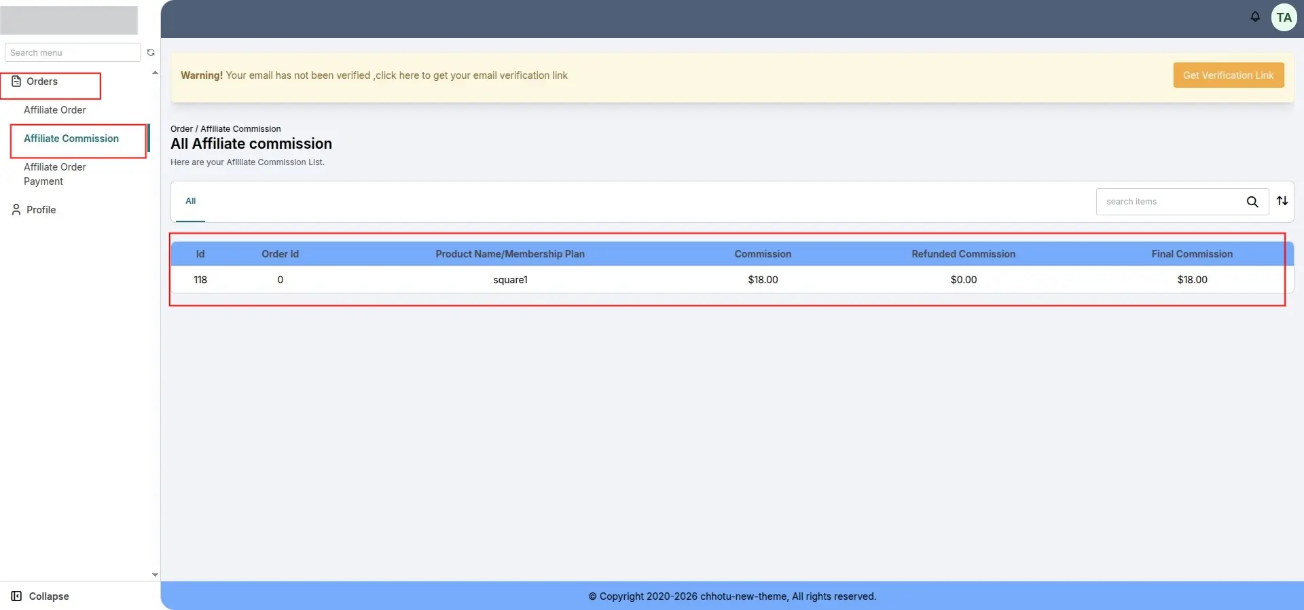Screen dimensions: 1304x610
Task: Select Affiliate Commission in sidebar
Action: click(x=71, y=139)
